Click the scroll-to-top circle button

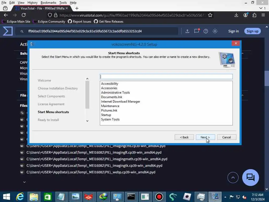(x=233, y=178)
